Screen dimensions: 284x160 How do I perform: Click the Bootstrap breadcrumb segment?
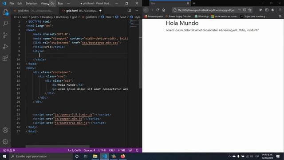[62, 17]
